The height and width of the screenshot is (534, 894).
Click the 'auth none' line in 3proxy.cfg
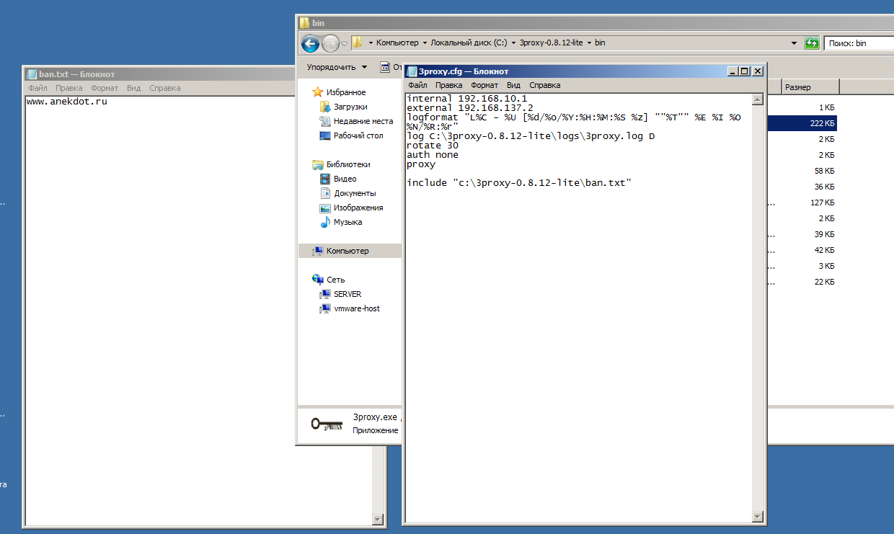433,155
